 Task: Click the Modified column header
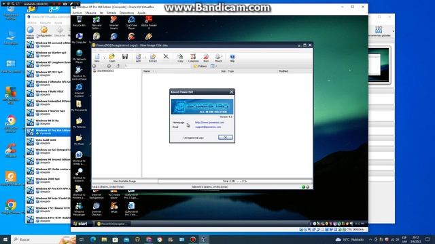[283, 71]
